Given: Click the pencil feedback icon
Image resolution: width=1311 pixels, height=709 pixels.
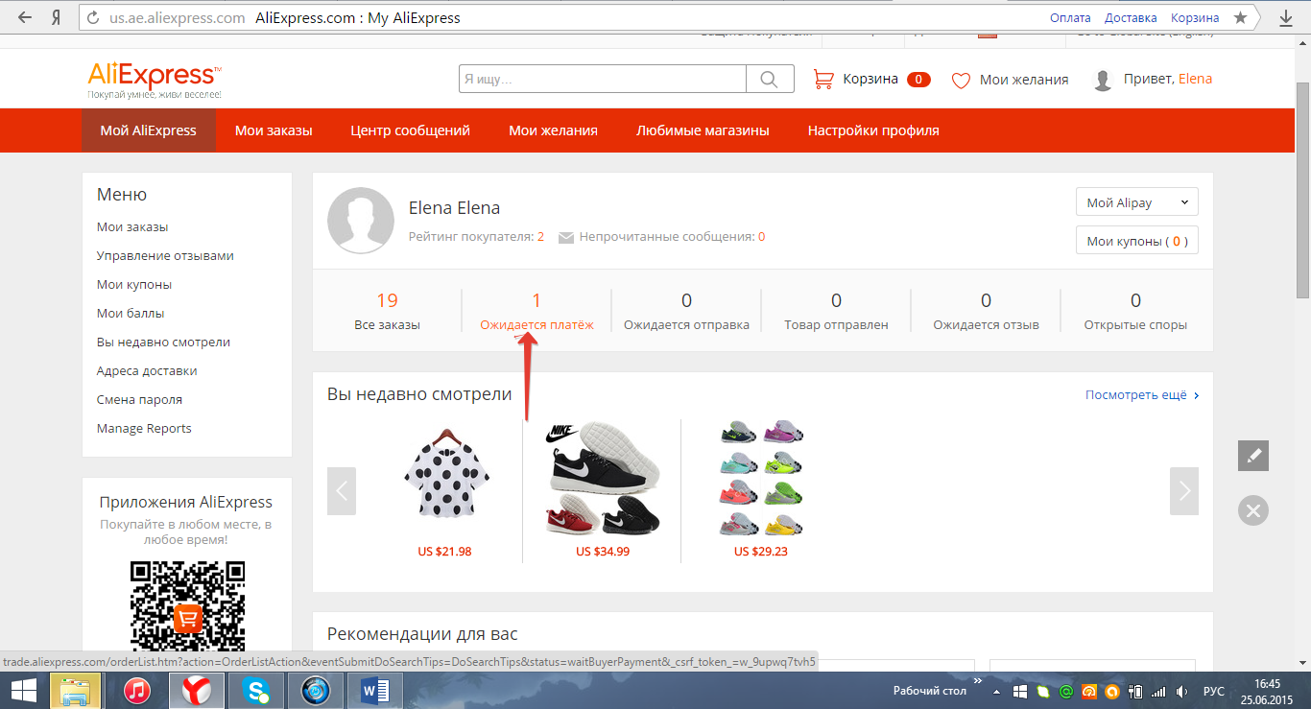Looking at the screenshot, I should tap(1252, 456).
